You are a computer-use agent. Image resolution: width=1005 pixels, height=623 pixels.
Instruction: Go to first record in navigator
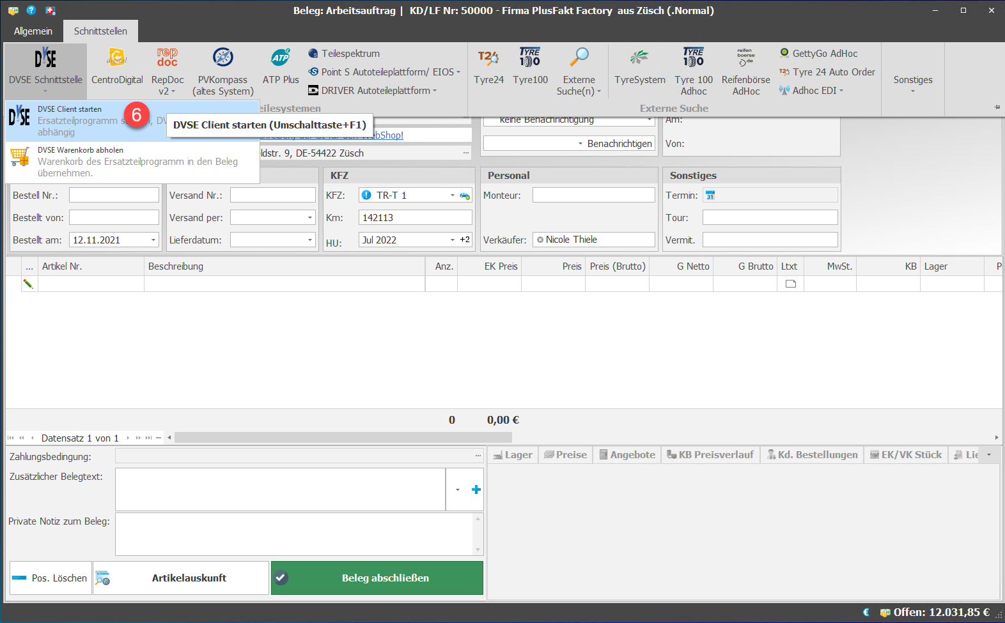click(11, 438)
